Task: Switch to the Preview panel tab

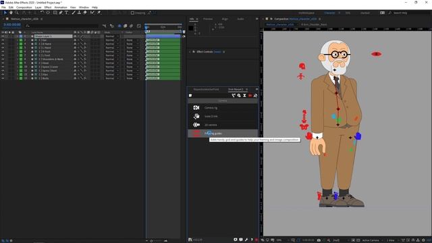Action: coord(208,19)
